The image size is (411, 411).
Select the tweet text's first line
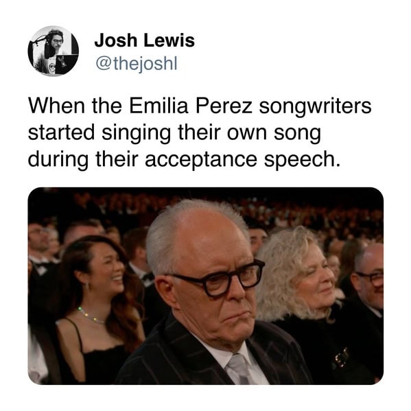[x=200, y=106]
